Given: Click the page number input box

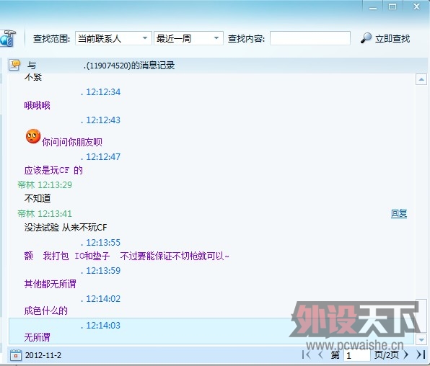Looking at the screenshot, I should (357, 355).
